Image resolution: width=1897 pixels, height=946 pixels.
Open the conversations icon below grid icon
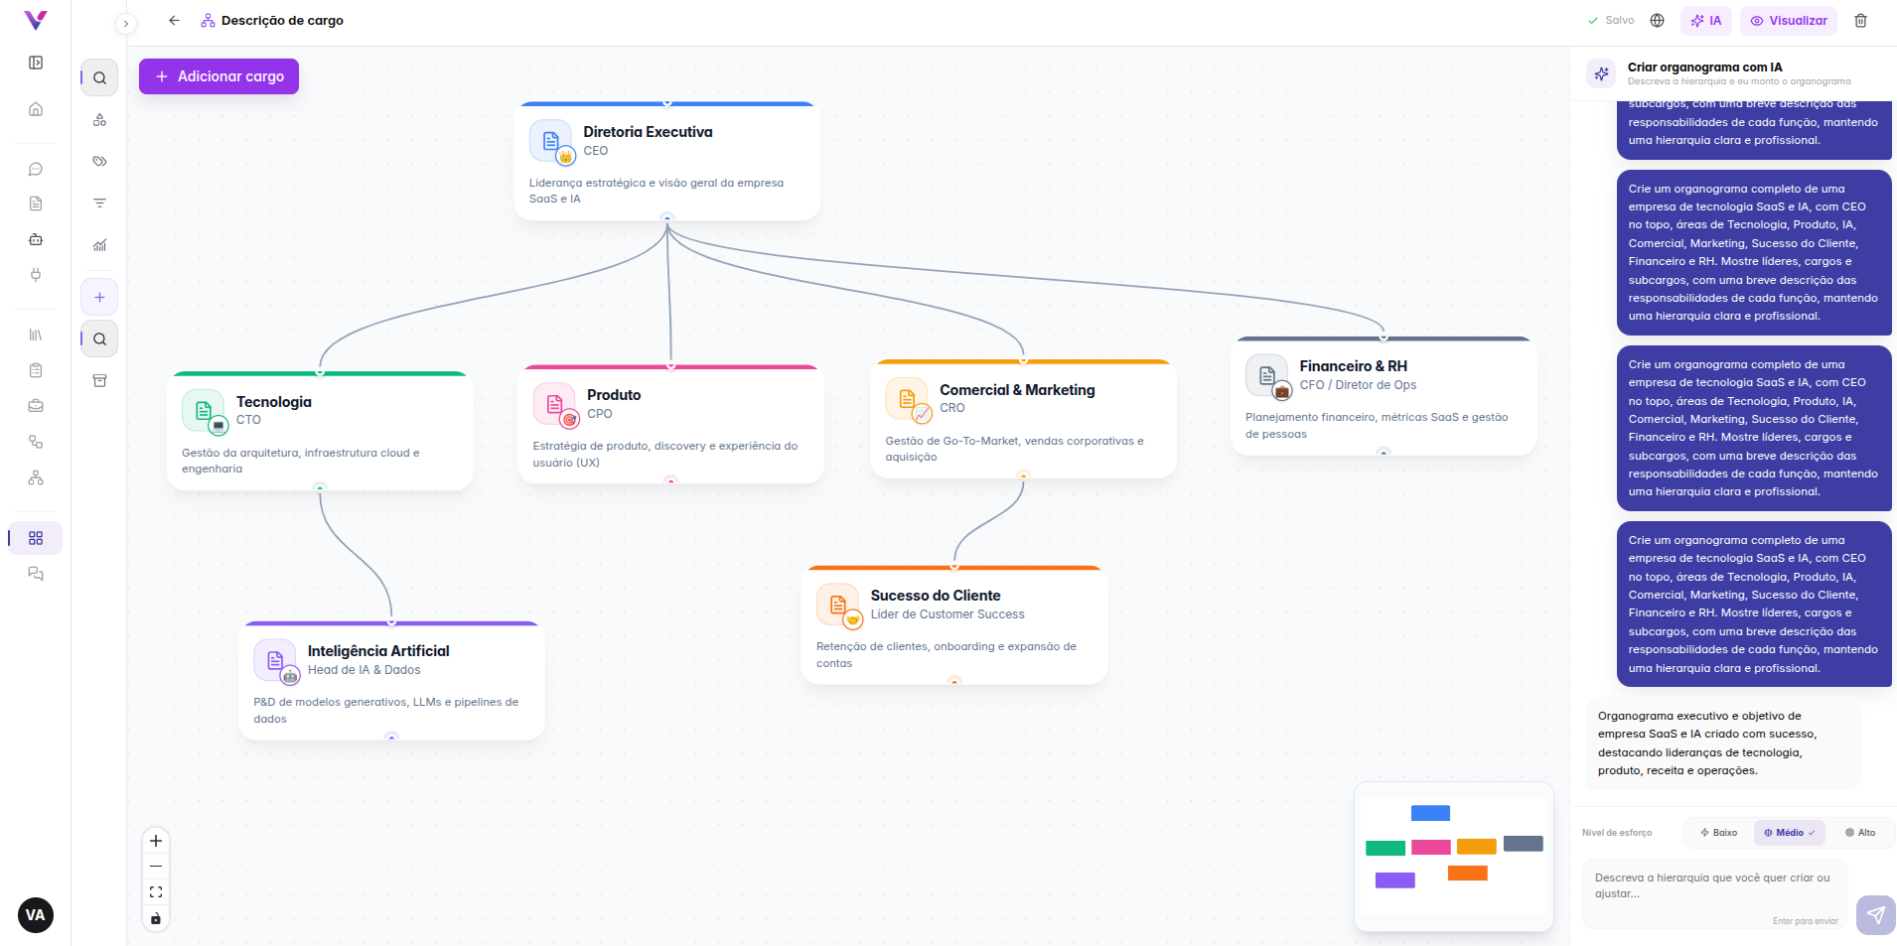(36, 574)
